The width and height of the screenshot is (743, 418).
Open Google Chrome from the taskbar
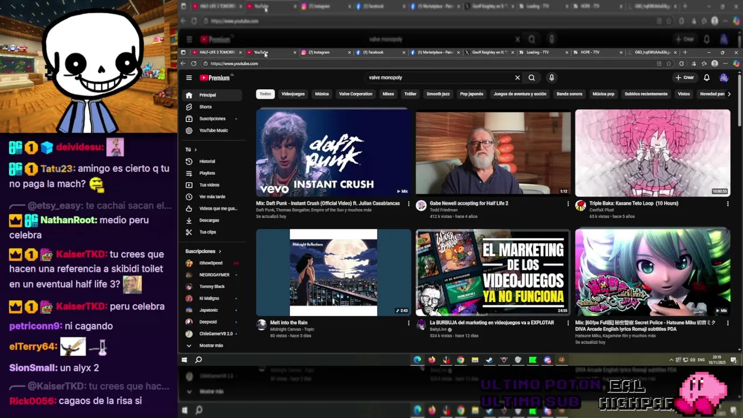coord(460,360)
